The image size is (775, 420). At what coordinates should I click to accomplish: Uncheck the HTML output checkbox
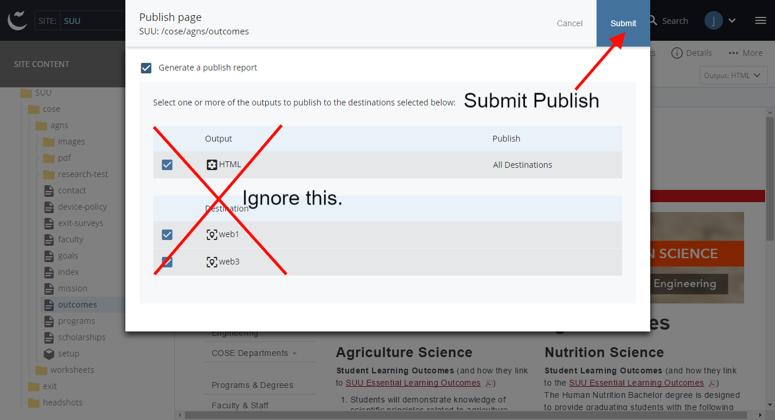[167, 165]
